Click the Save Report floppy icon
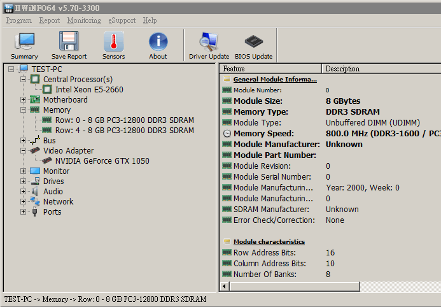This screenshot has width=441, height=307. [x=69, y=45]
